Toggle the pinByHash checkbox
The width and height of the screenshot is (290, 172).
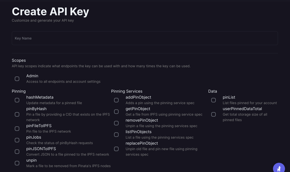[x=17, y=114]
